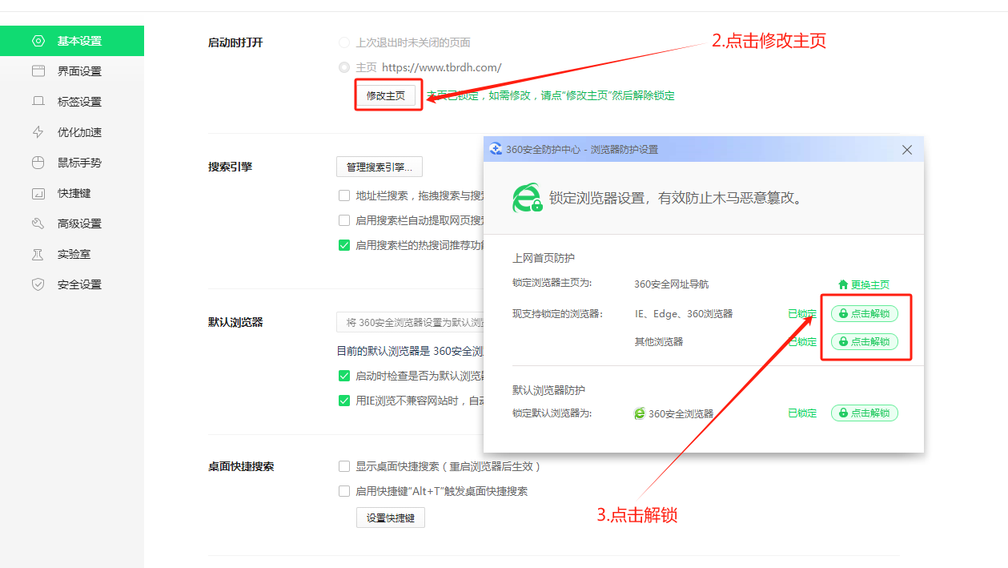Open the 高级设置 menu item
1008x568 pixels.
72,224
